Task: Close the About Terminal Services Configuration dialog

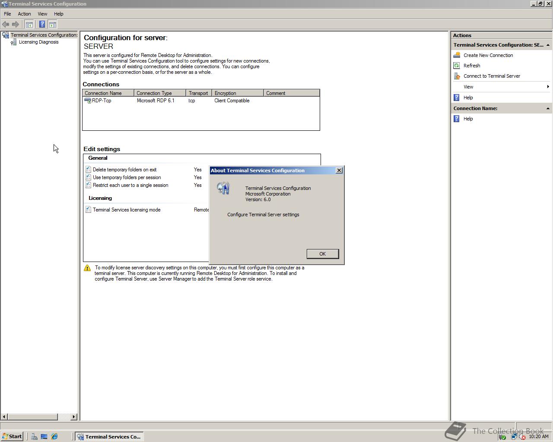Action: click(339, 170)
